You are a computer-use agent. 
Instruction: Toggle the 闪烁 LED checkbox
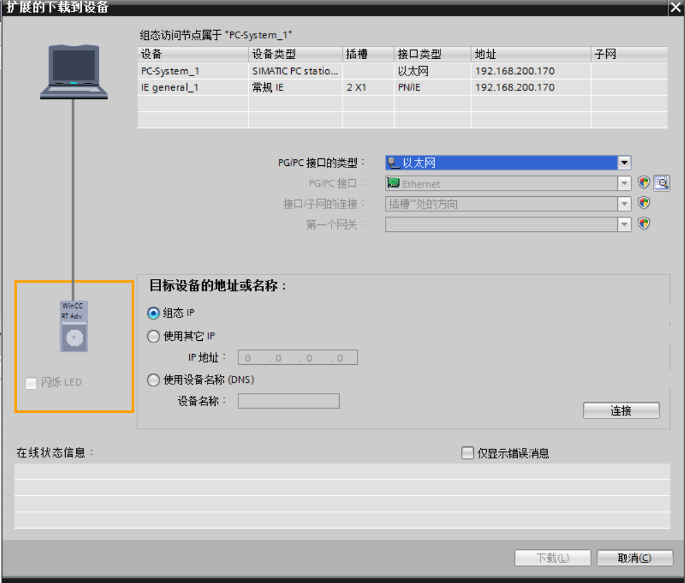click(x=31, y=383)
